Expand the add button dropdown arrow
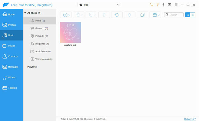The height and width of the screenshot is (121, 199). [69, 15]
